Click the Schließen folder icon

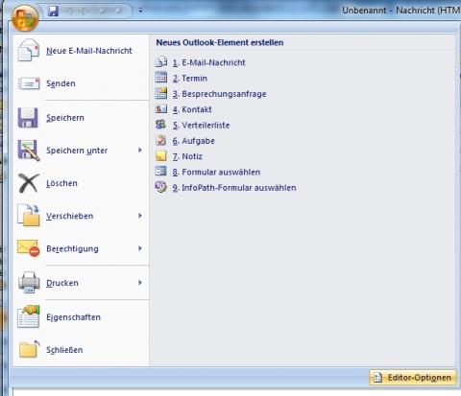29,349
